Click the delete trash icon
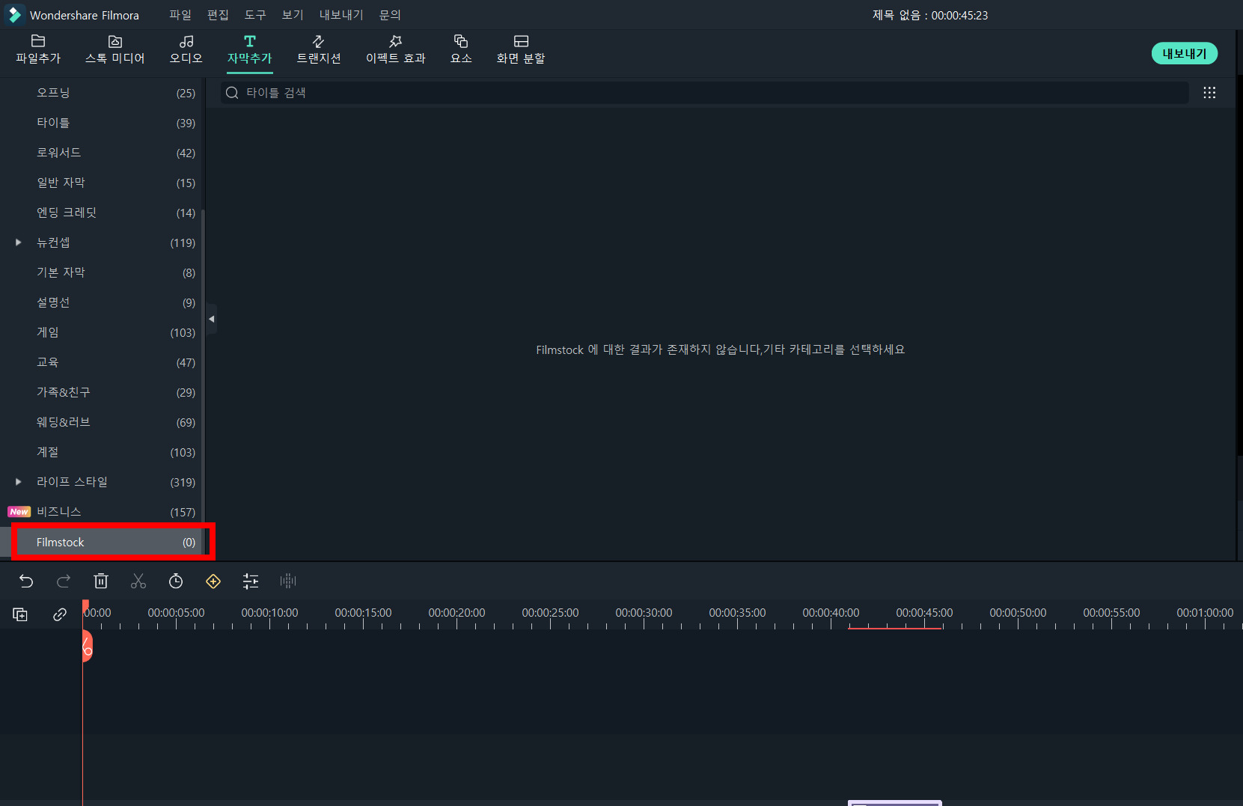 101,581
